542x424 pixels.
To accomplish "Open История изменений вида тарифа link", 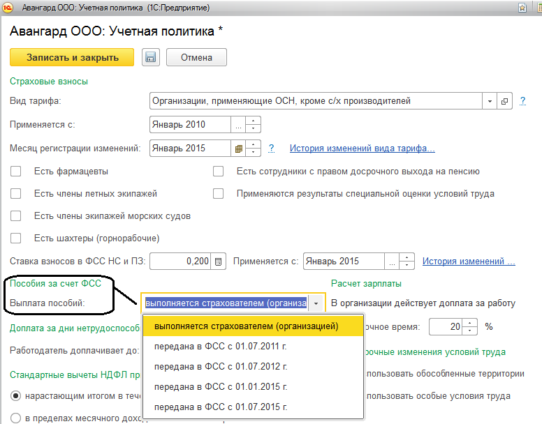I will 362,149.
